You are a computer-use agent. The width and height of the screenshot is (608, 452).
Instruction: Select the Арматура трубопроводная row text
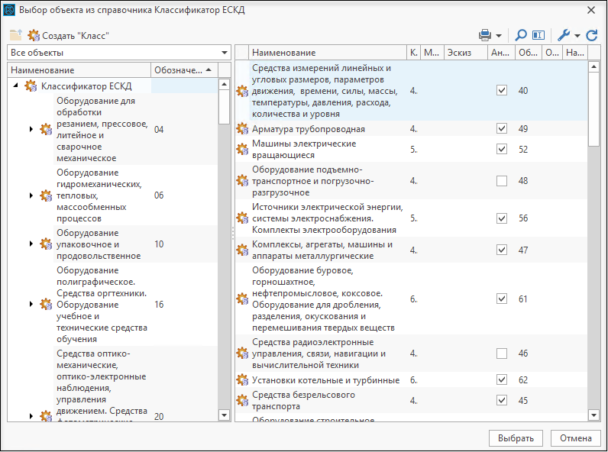[309, 129]
